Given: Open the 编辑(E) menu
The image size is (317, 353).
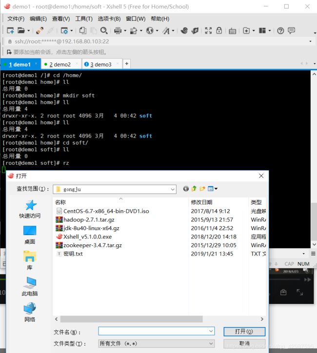Looking at the screenshot, I should [x=38, y=19].
